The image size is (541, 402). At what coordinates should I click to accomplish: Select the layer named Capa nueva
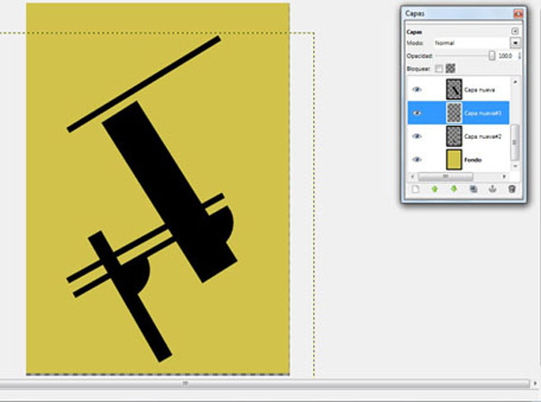coord(480,90)
